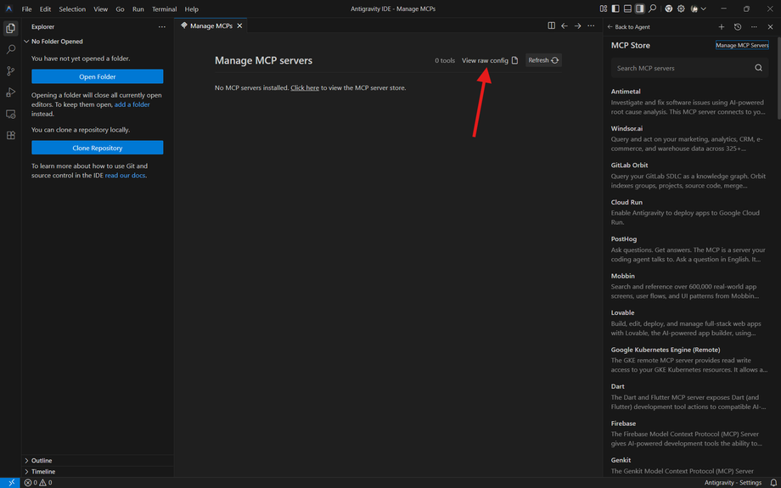Open the Selection menu
The height and width of the screenshot is (488, 781).
[x=72, y=9]
